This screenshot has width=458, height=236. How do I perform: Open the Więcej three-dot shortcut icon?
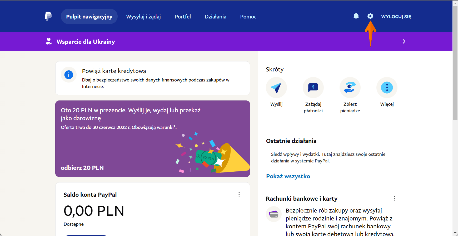tap(387, 88)
